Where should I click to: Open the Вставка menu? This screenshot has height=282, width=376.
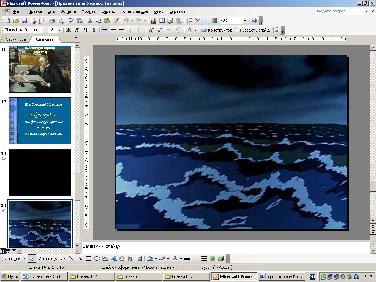68,11
